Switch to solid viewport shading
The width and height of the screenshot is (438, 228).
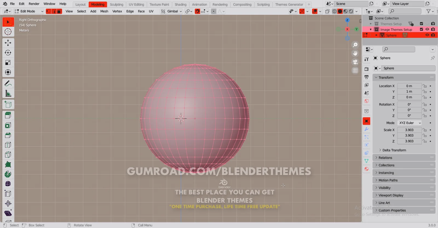[340, 11]
